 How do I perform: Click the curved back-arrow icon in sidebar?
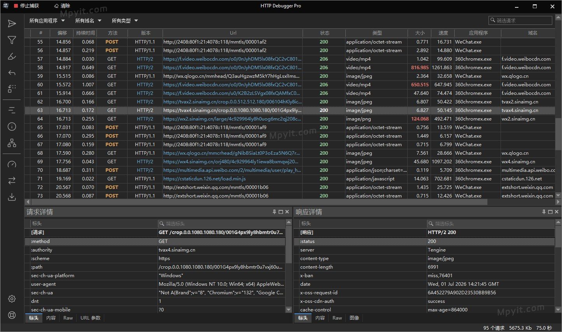point(12,73)
